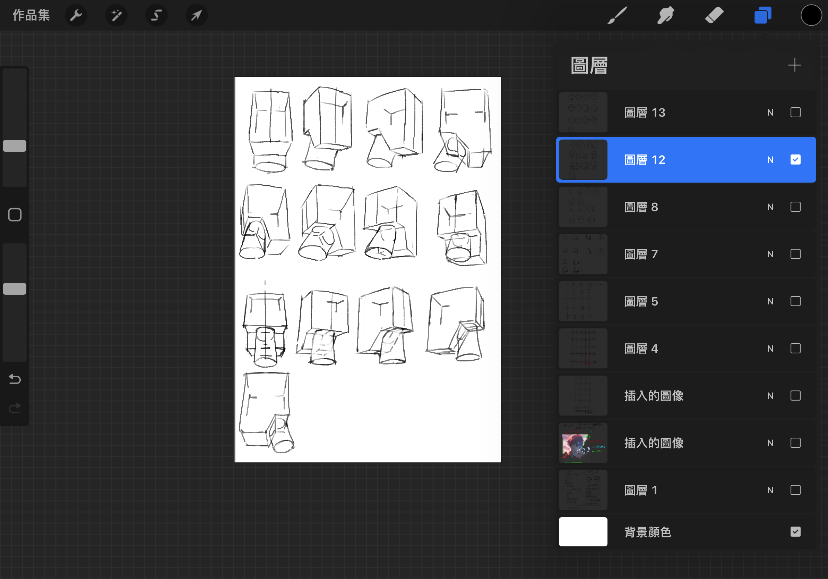Tap thumbnail of 圖層 13

pos(583,112)
